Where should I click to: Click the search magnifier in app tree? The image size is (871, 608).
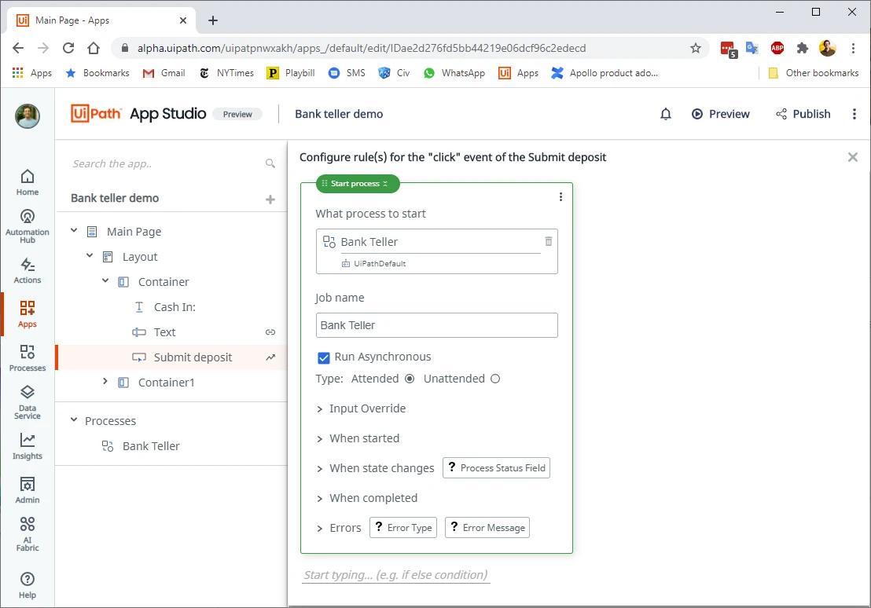(270, 163)
